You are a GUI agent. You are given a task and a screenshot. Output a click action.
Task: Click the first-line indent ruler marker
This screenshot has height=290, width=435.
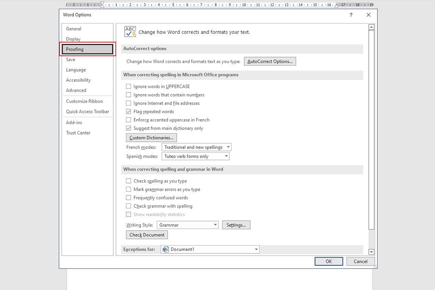102,3
